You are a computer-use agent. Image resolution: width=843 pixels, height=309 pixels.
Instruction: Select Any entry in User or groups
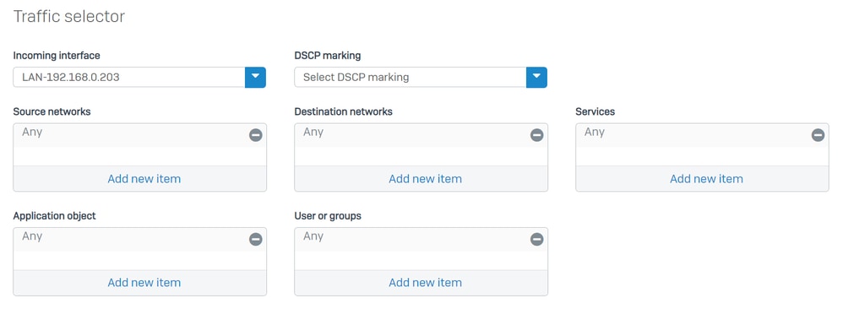[x=313, y=236]
